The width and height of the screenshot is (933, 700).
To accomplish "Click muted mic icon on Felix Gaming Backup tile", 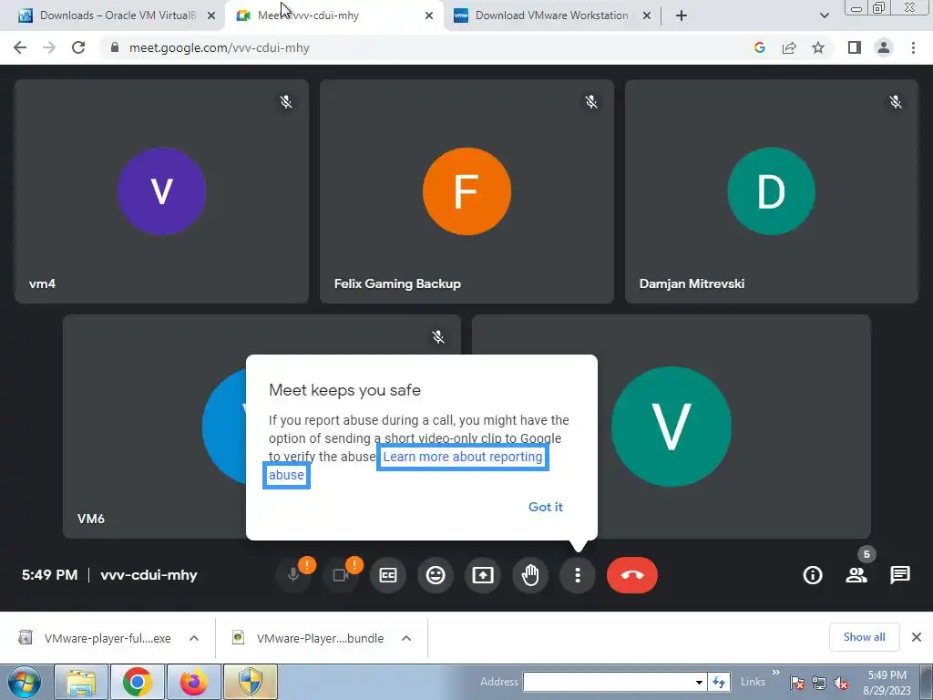I will click(x=590, y=102).
